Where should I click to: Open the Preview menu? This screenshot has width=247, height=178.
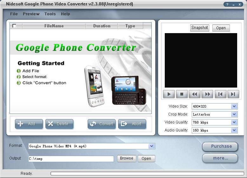coord(31,14)
